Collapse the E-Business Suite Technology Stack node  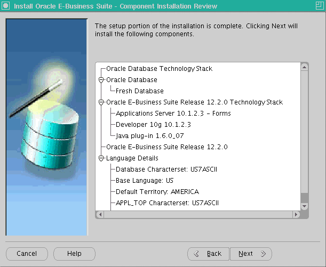click(101, 102)
